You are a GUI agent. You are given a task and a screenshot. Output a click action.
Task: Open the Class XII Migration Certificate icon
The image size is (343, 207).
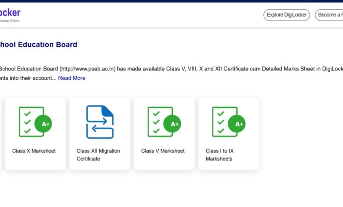(x=100, y=122)
